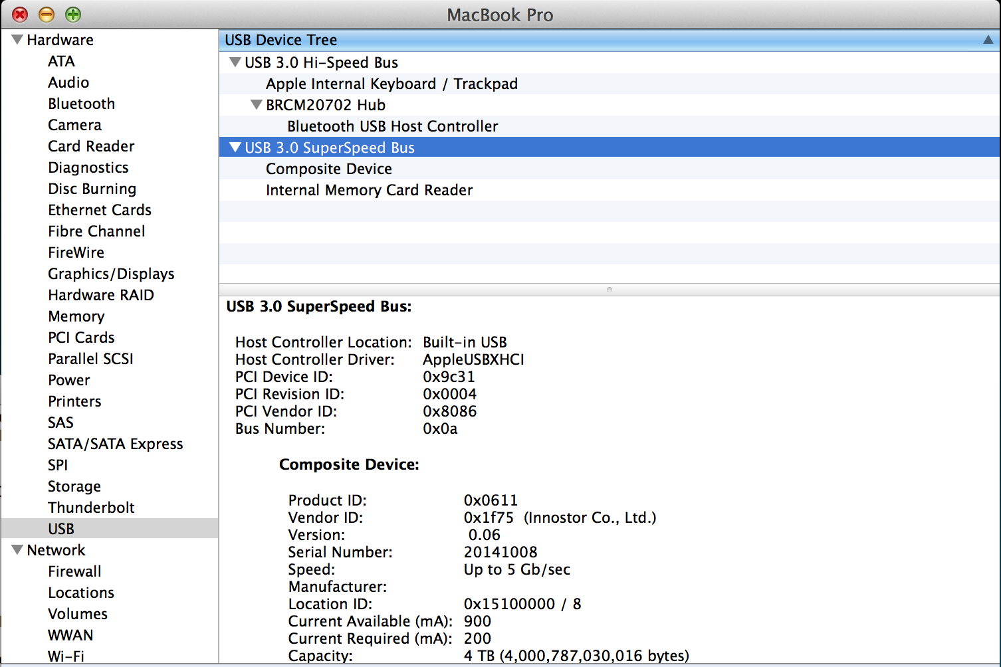This screenshot has height=667, width=1001.
Task: Click the sort arrow in USB Device Tree header
Action: click(x=988, y=40)
